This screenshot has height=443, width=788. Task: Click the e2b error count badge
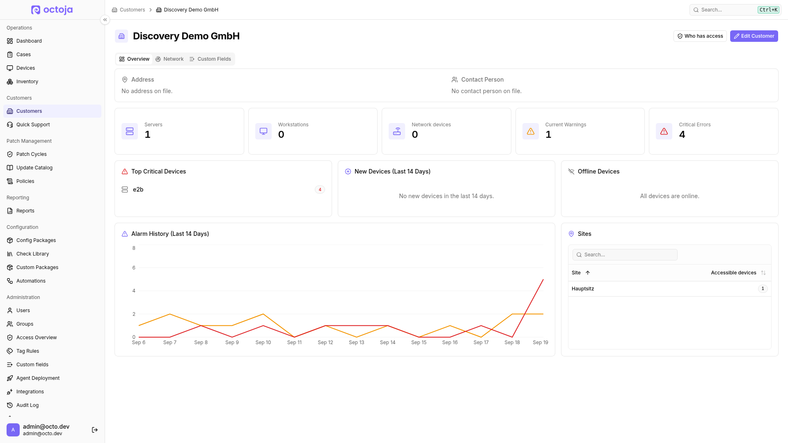tap(320, 190)
